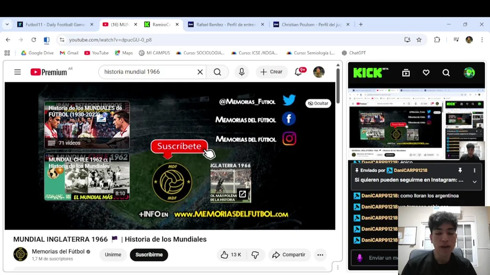Hide end screen with Ocultar toggle
Screen dimensions: 490x275
coord(318,104)
